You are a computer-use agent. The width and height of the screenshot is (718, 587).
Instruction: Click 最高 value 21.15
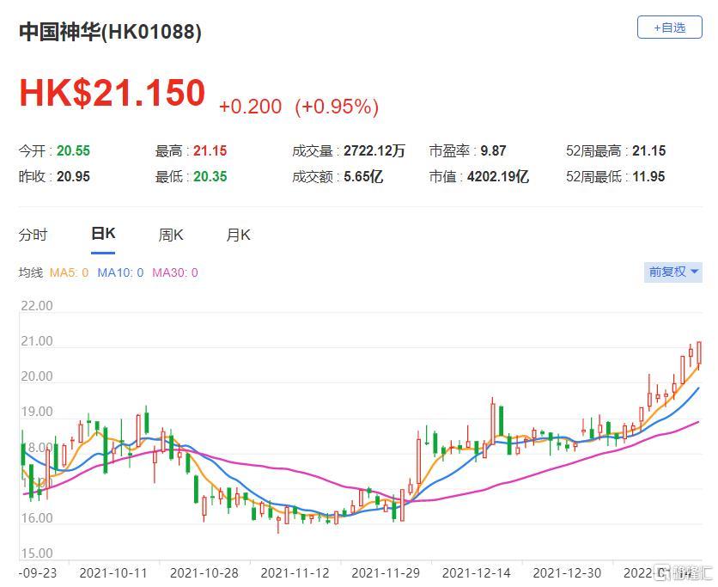click(210, 150)
